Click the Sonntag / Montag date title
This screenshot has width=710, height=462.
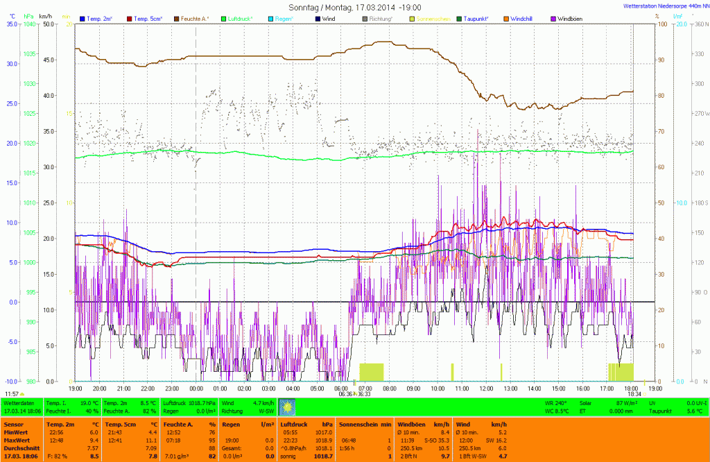[x=354, y=7]
